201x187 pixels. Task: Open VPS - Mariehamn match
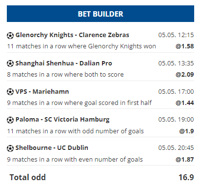click(42, 92)
